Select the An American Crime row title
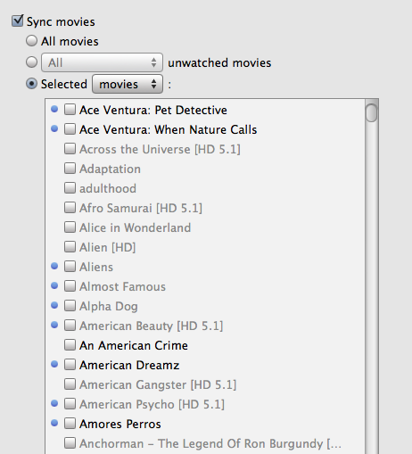This screenshot has height=454, width=412. [134, 345]
